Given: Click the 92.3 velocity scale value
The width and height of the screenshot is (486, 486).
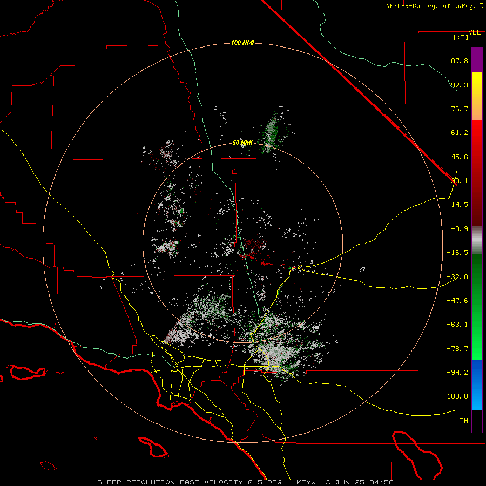Looking at the screenshot, I should coord(460,85).
